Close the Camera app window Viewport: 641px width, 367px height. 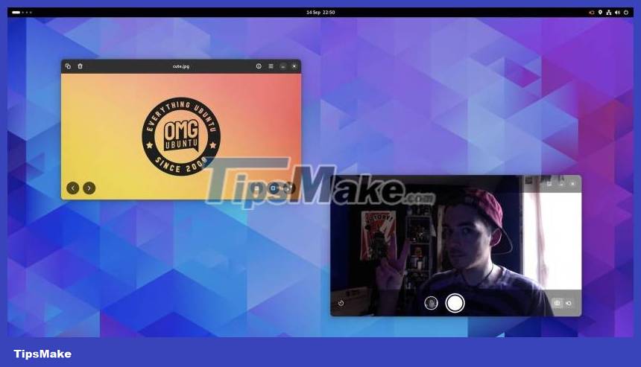pyautogui.click(x=572, y=184)
